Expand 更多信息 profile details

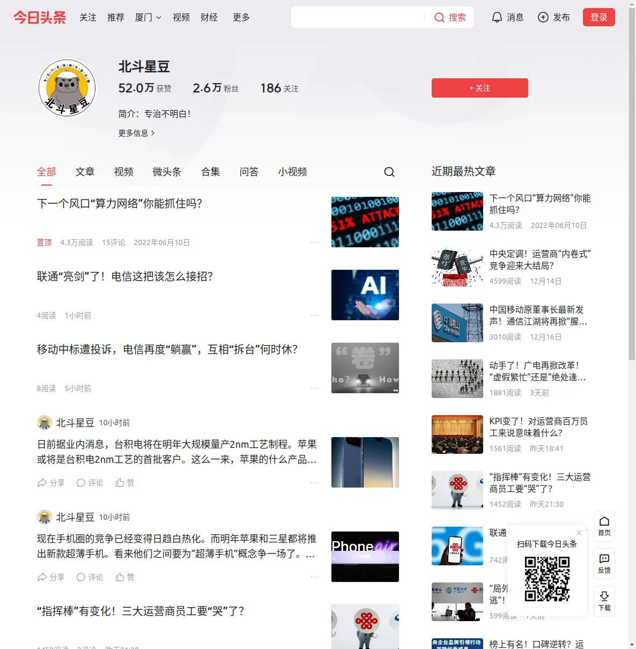tap(137, 133)
